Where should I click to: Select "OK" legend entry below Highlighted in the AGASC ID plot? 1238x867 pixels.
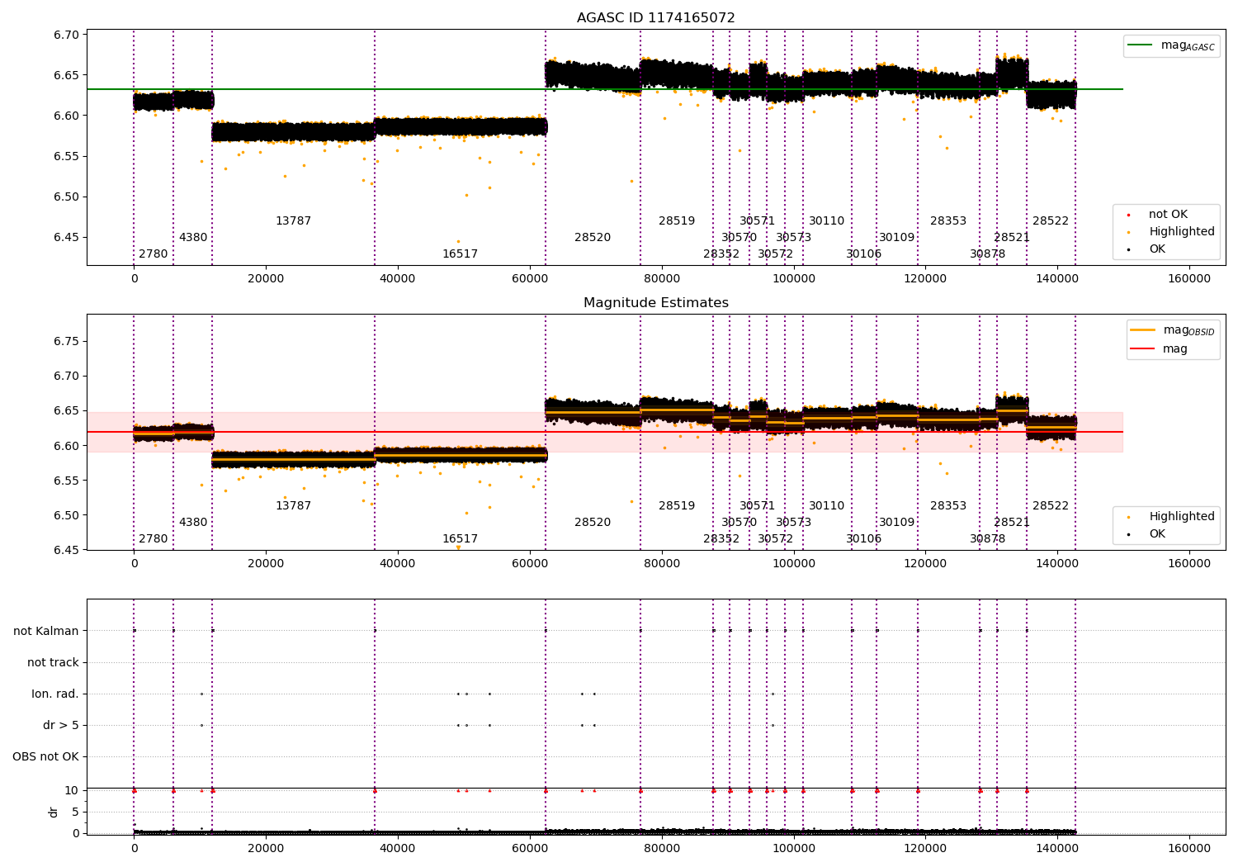pos(1147,249)
